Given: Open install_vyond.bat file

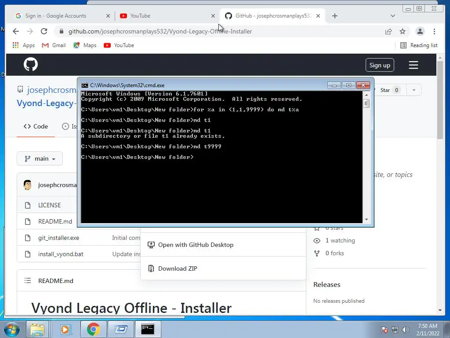Looking at the screenshot, I should click(61, 254).
